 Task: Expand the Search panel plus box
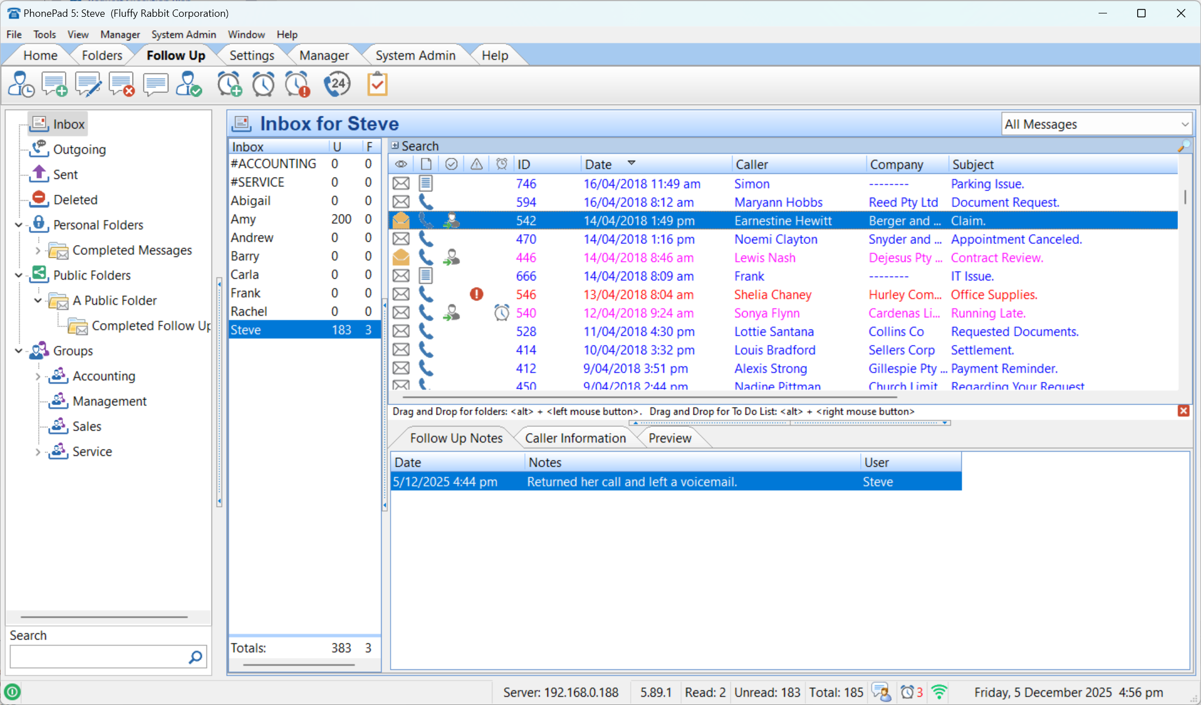pyautogui.click(x=395, y=145)
